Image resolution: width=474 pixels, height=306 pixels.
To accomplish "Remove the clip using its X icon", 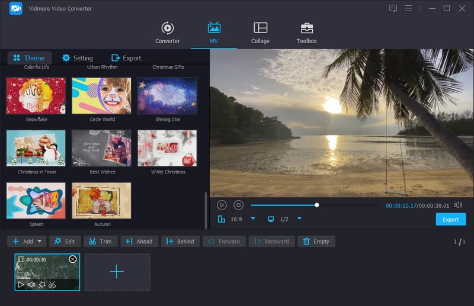I will (x=72, y=259).
